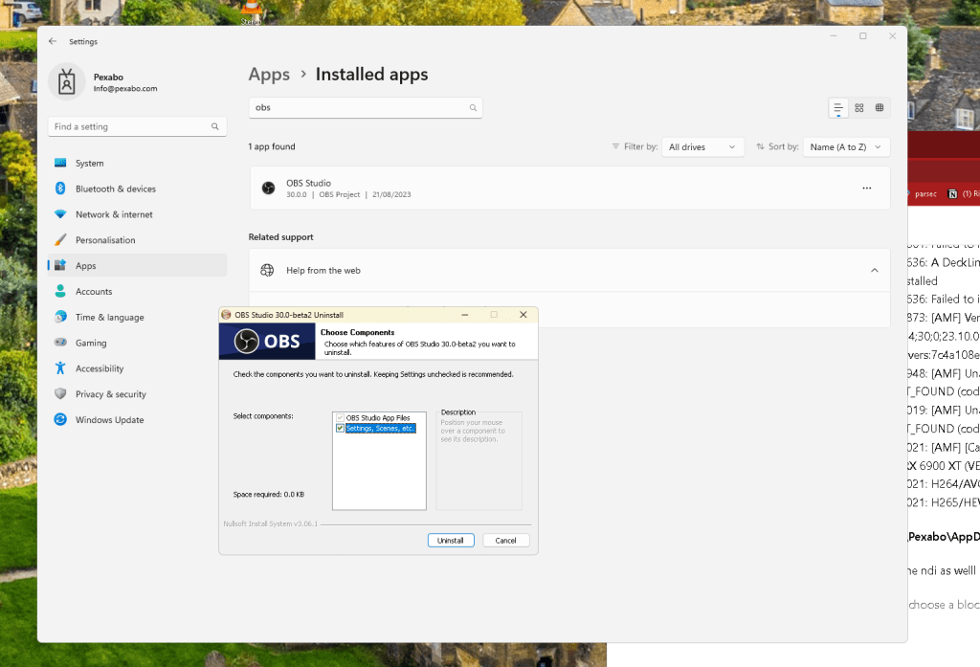980x667 pixels.
Task: Go back using the Settings back arrow
Action: click(53, 41)
